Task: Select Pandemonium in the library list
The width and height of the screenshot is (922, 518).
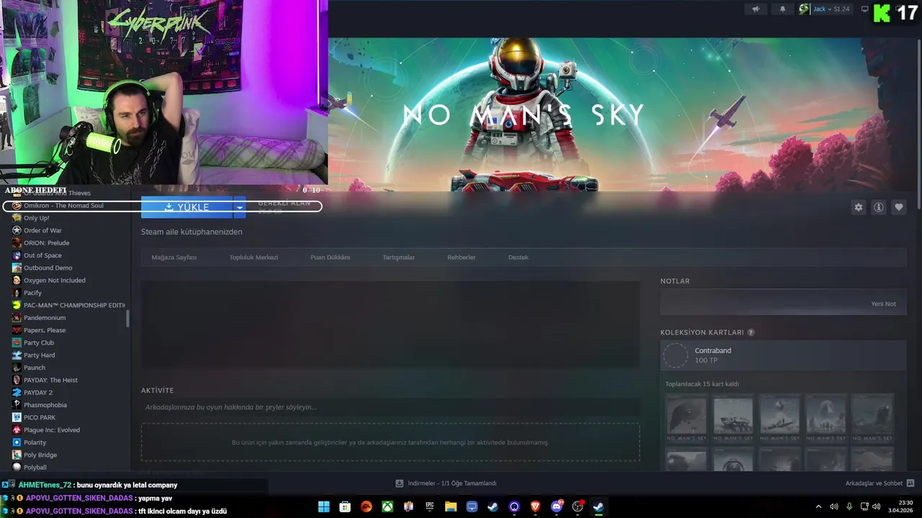Action: point(45,318)
